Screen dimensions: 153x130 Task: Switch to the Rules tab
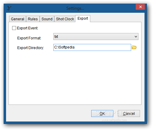33,19
